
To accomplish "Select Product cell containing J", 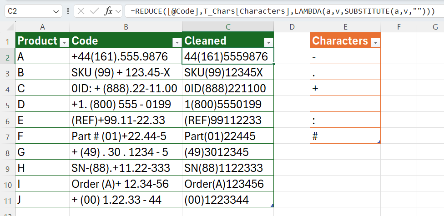I will click(42, 200).
